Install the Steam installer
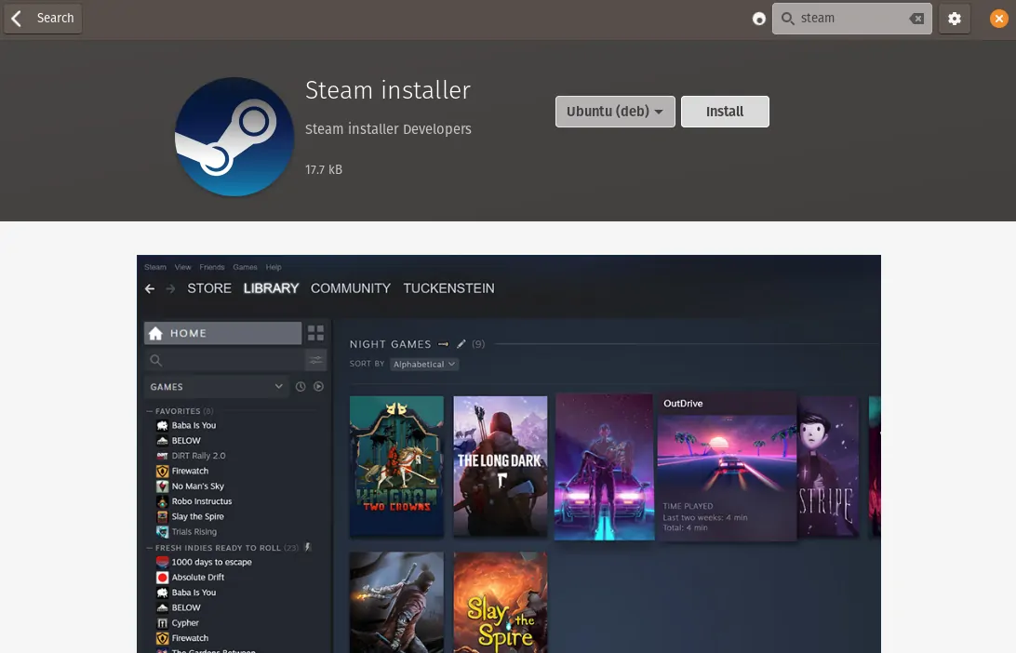The width and height of the screenshot is (1016, 653). (725, 112)
